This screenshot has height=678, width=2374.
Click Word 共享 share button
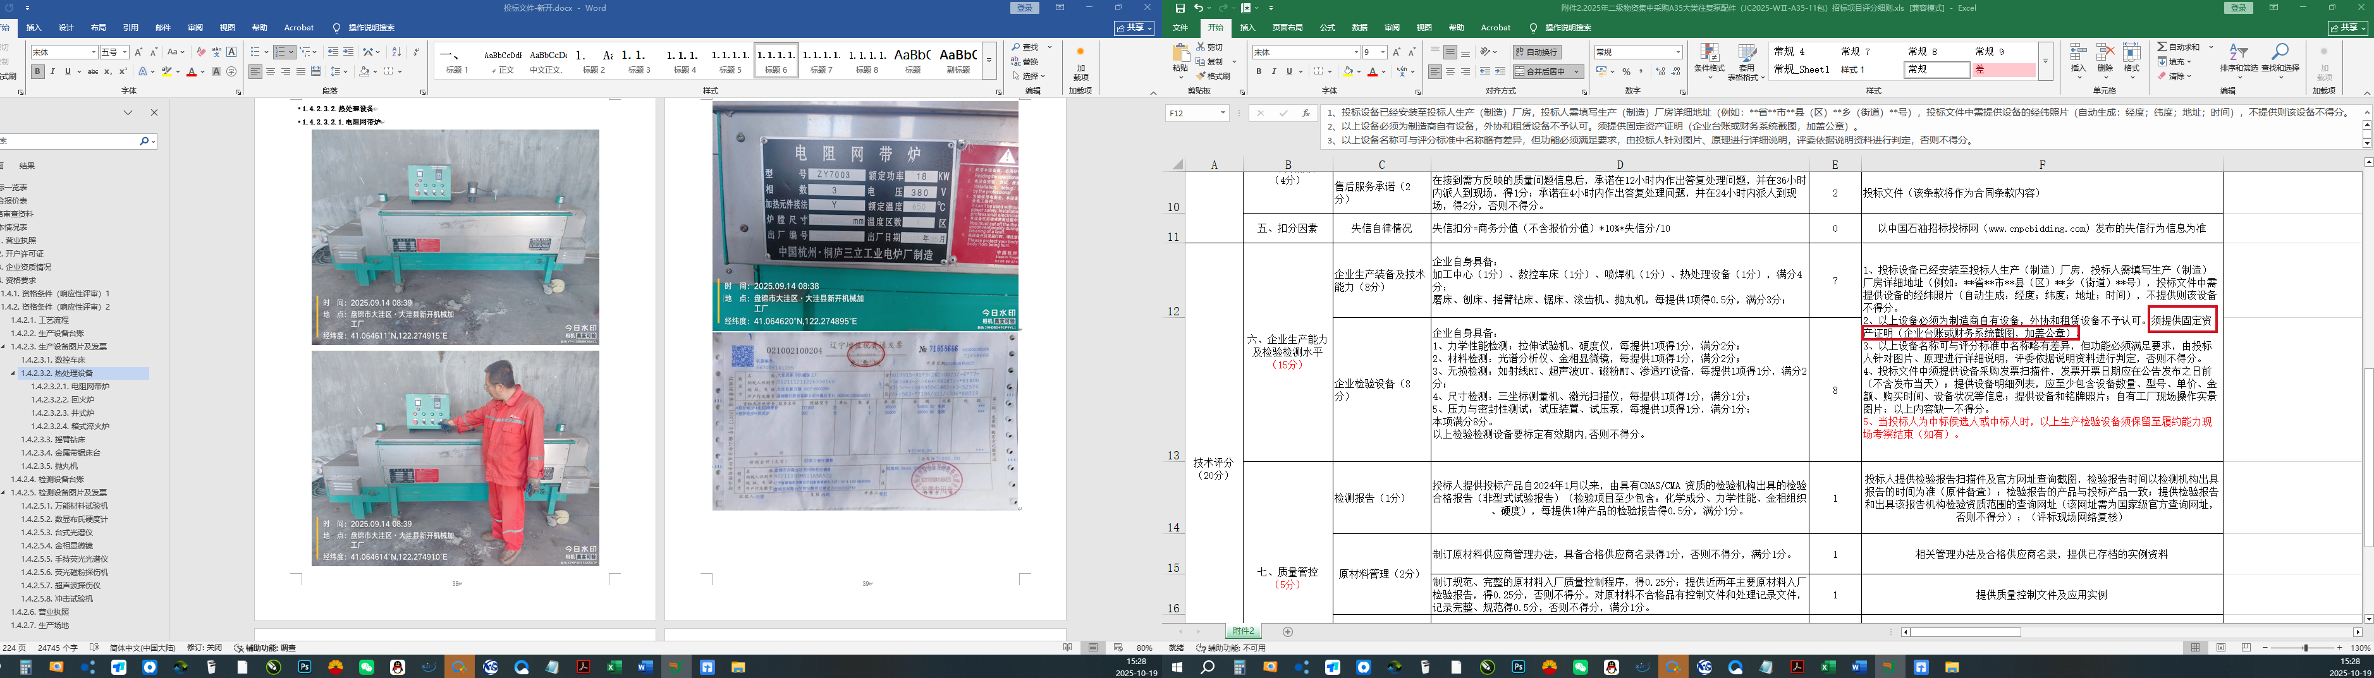(x=1134, y=28)
